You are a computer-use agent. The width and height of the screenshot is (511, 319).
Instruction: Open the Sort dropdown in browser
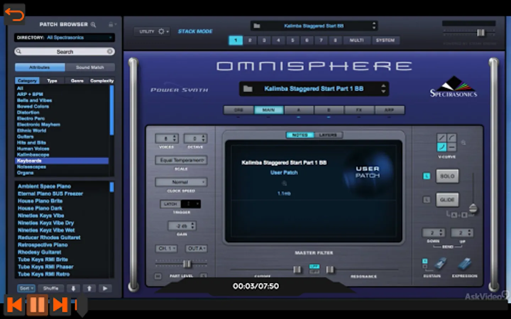(27, 288)
